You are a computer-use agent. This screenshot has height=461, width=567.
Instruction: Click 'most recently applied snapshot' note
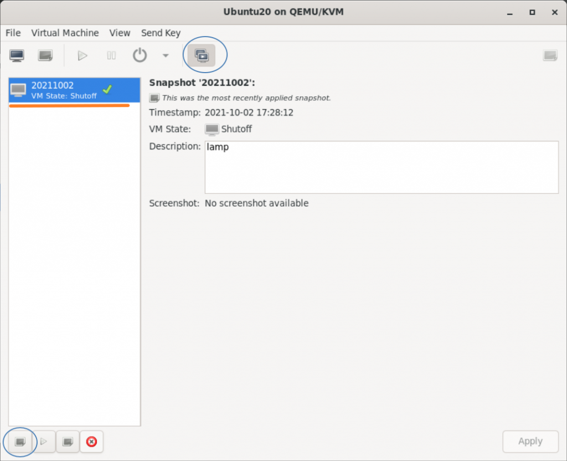tap(246, 98)
